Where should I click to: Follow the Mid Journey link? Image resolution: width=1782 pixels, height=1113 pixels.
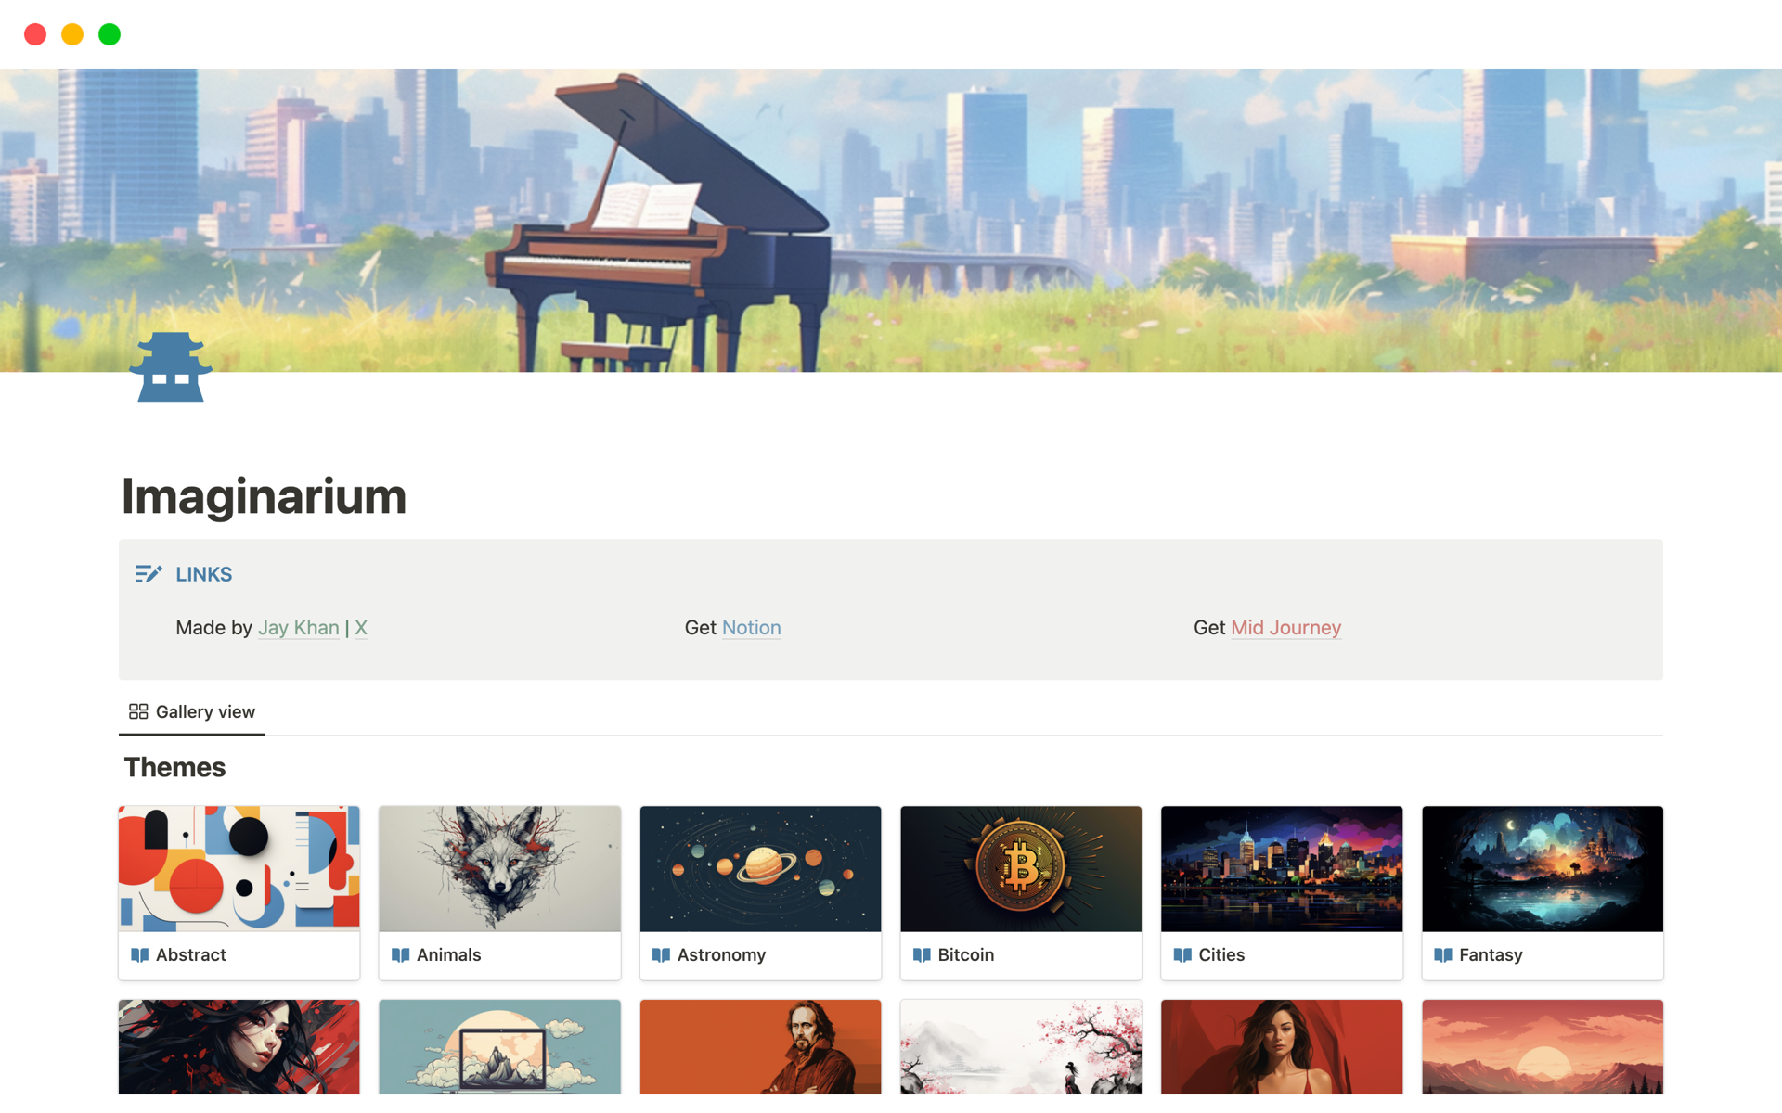point(1285,628)
